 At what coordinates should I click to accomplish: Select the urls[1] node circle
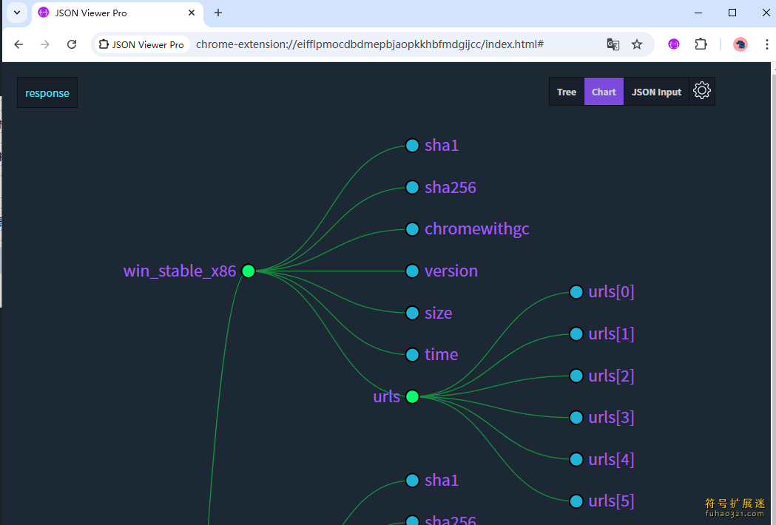576,334
